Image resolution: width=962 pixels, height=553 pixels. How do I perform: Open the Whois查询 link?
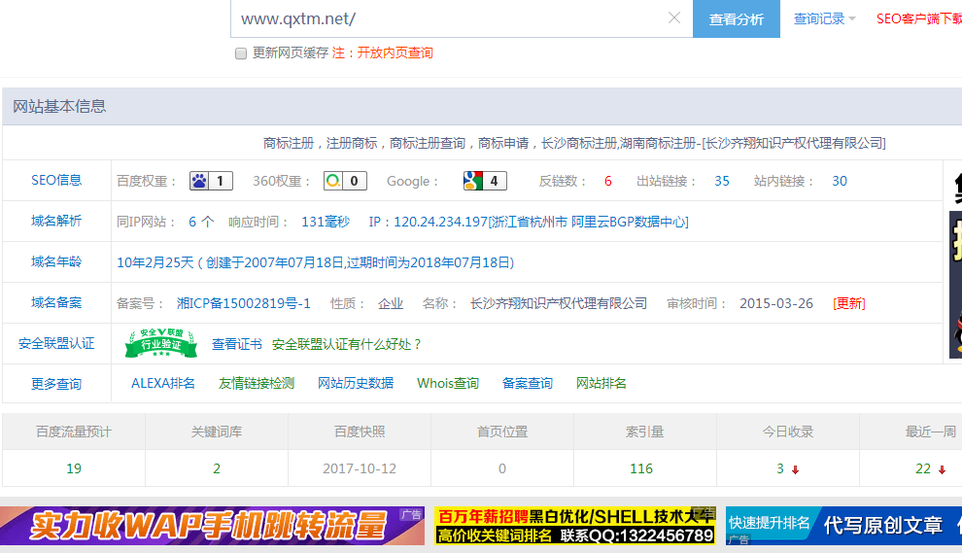tap(448, 384)
